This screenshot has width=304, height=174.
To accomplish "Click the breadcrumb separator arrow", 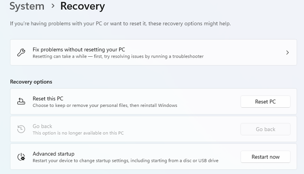I will click(x=52, y=7).
